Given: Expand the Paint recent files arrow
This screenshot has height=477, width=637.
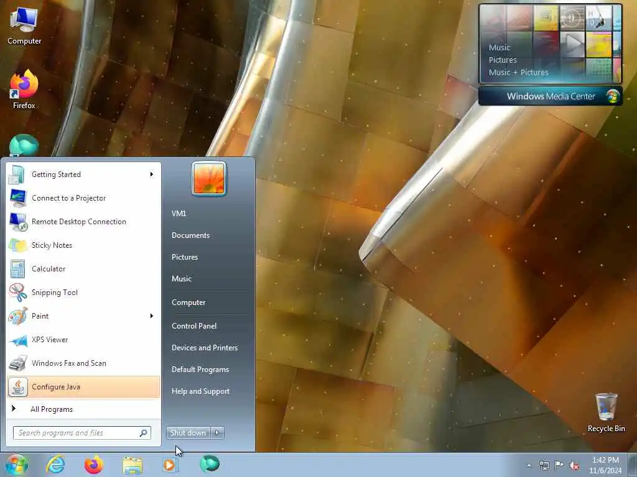Looking at the screenshot, I should 152,316.
